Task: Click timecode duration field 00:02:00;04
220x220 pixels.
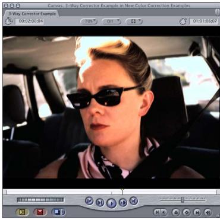Action: (30, 21)
